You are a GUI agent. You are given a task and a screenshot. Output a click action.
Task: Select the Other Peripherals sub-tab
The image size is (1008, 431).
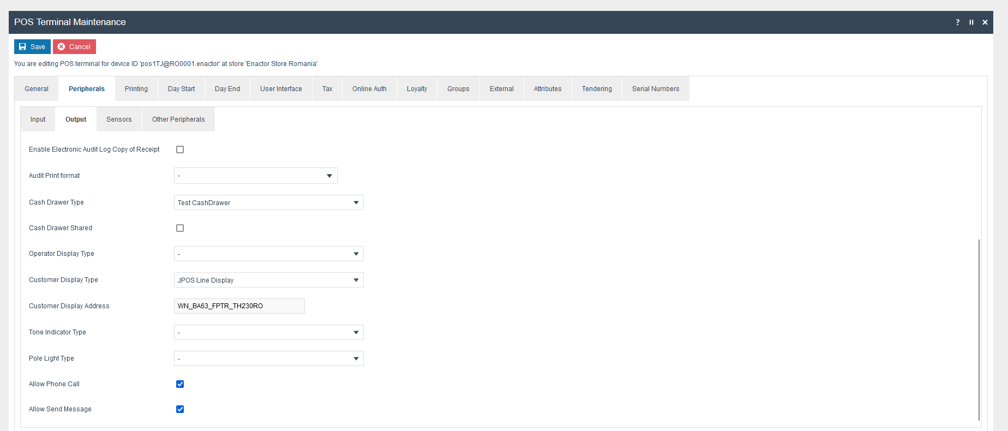[x=178, y=119]
